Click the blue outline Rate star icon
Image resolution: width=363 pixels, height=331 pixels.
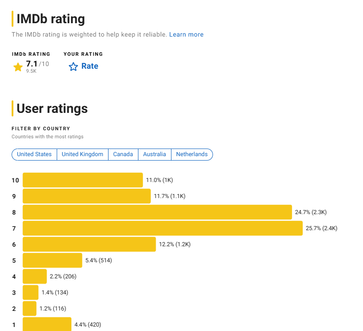point(73,66)
